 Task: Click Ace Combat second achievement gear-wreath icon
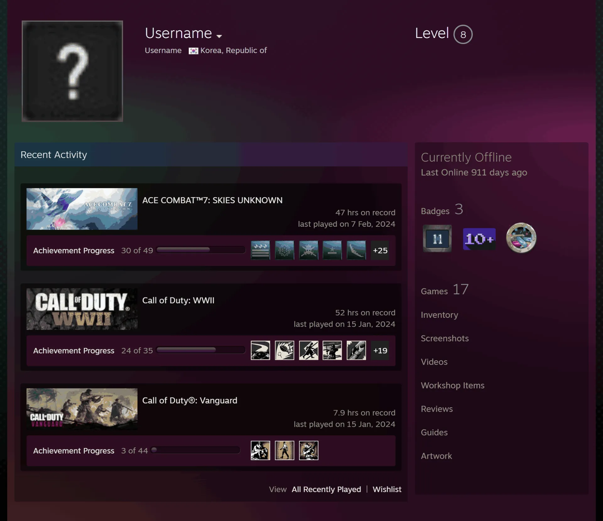point(285,250)
